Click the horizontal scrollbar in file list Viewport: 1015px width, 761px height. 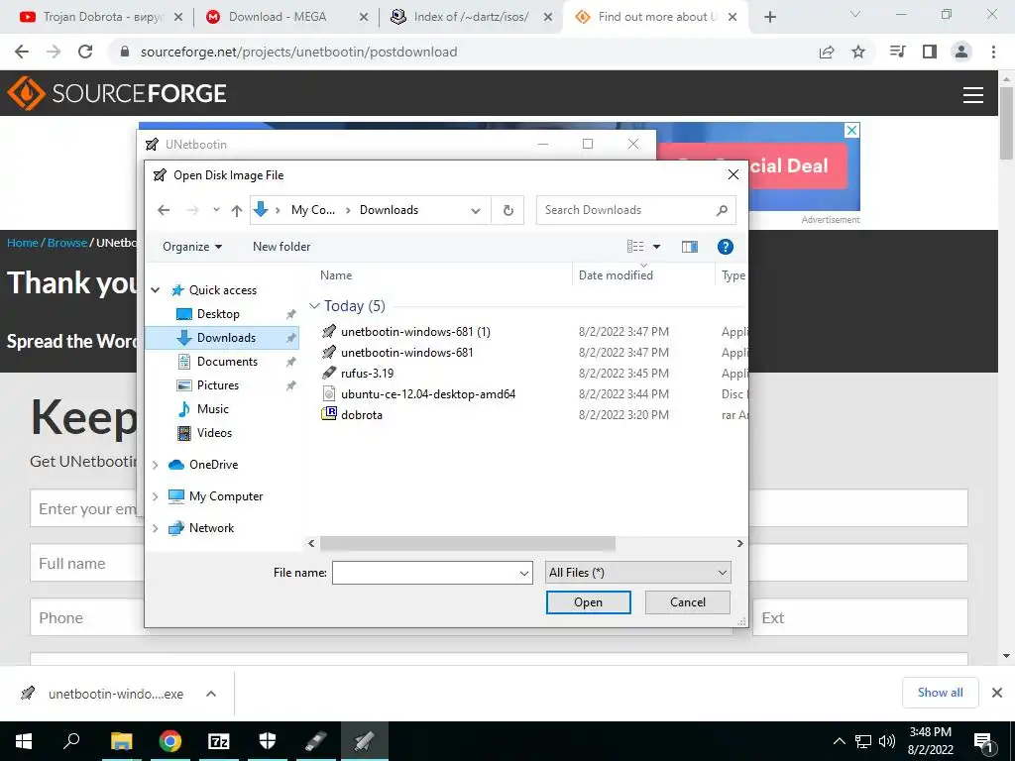pyautogui.click(x=468, y=544)
